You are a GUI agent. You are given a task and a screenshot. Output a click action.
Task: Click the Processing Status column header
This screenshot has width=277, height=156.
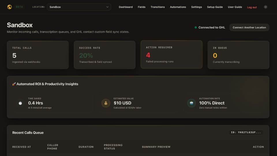[113, 147]
